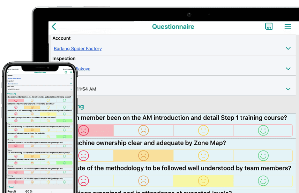Expand the Inspection dropdown chevron on tablet

(x=288, y=69)
